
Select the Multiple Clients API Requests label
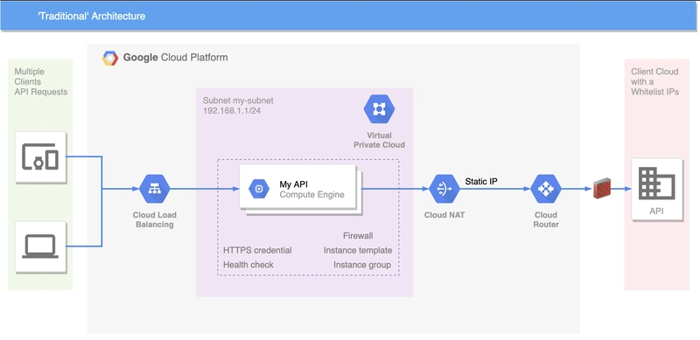[x=41, y=81]
